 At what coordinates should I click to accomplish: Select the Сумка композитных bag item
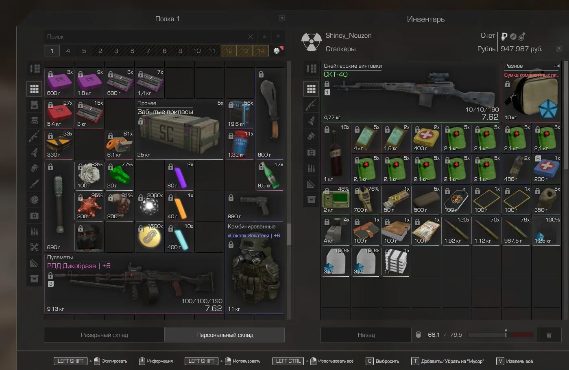click(532, 92)
